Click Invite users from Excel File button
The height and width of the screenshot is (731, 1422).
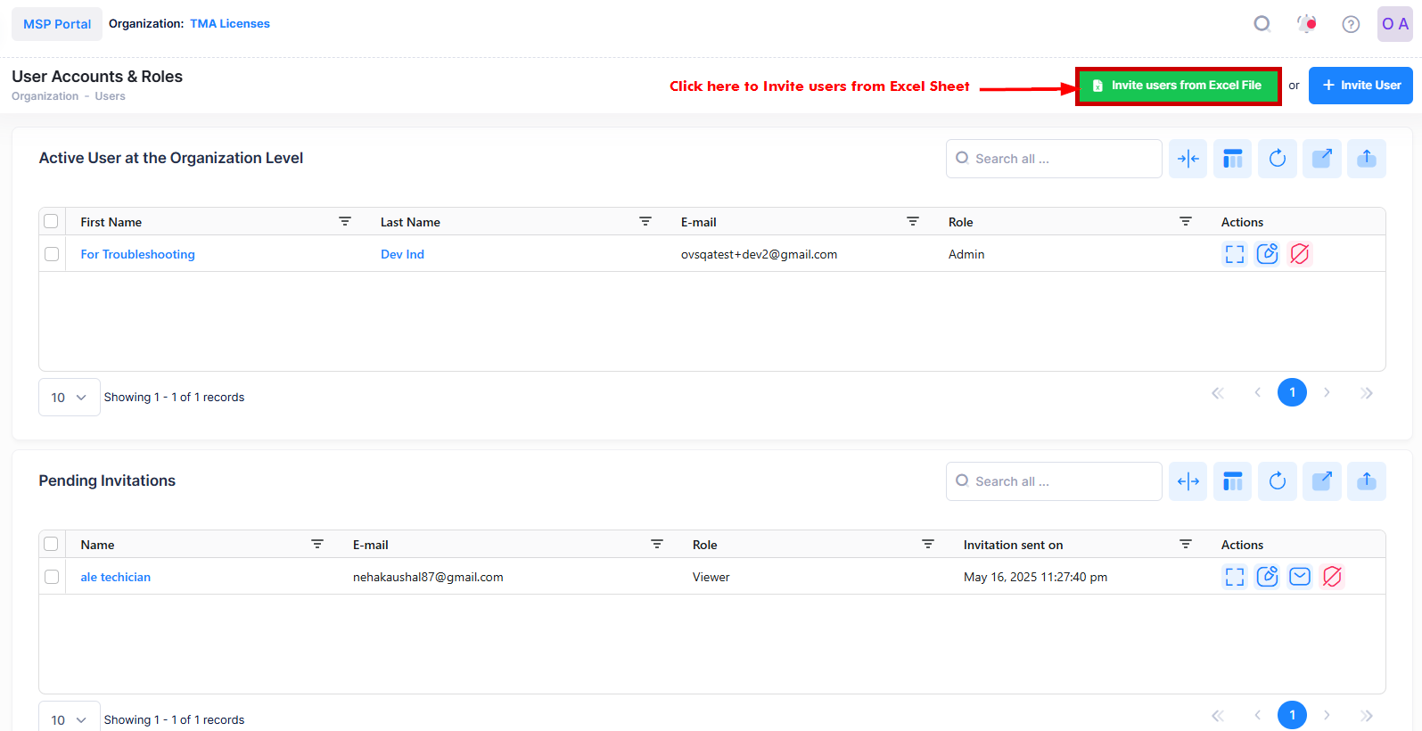tap(1178, 86)
